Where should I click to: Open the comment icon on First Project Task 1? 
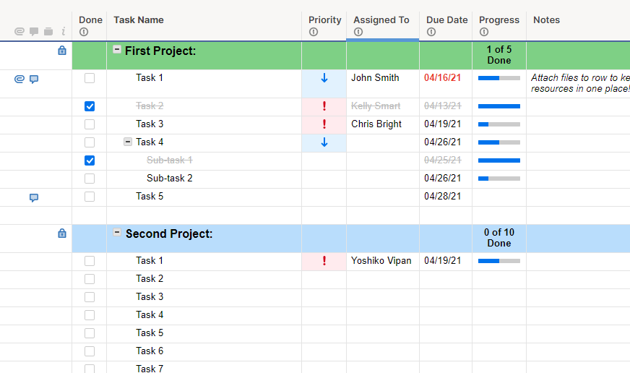(34, 80)
